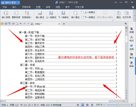Open the quick access toolbar dropdown
Image resolution: width=136 pixels, height=107 pixels.
click(28, 24)
